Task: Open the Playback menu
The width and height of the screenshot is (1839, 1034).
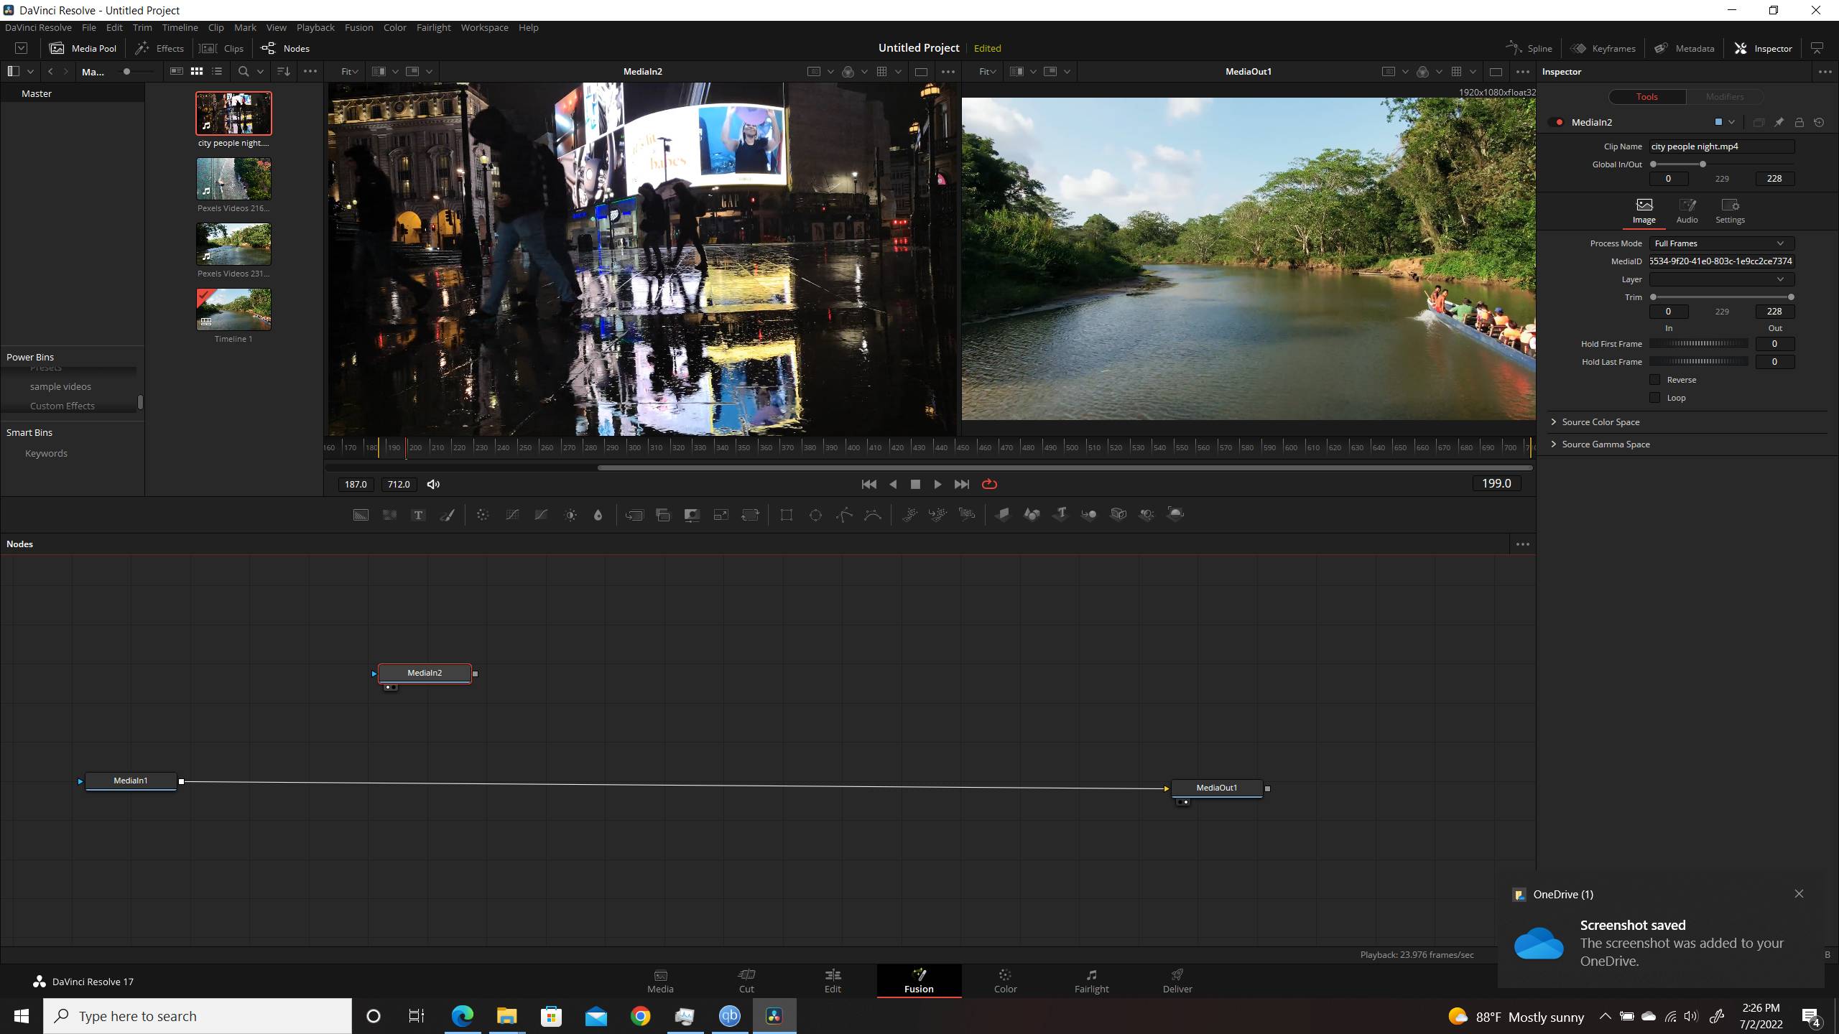Action: coord(315,27)
